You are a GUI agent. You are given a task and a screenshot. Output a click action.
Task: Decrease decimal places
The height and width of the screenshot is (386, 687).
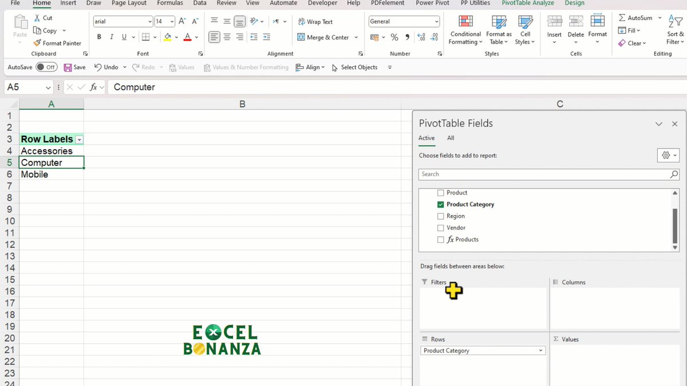[434, 37]
